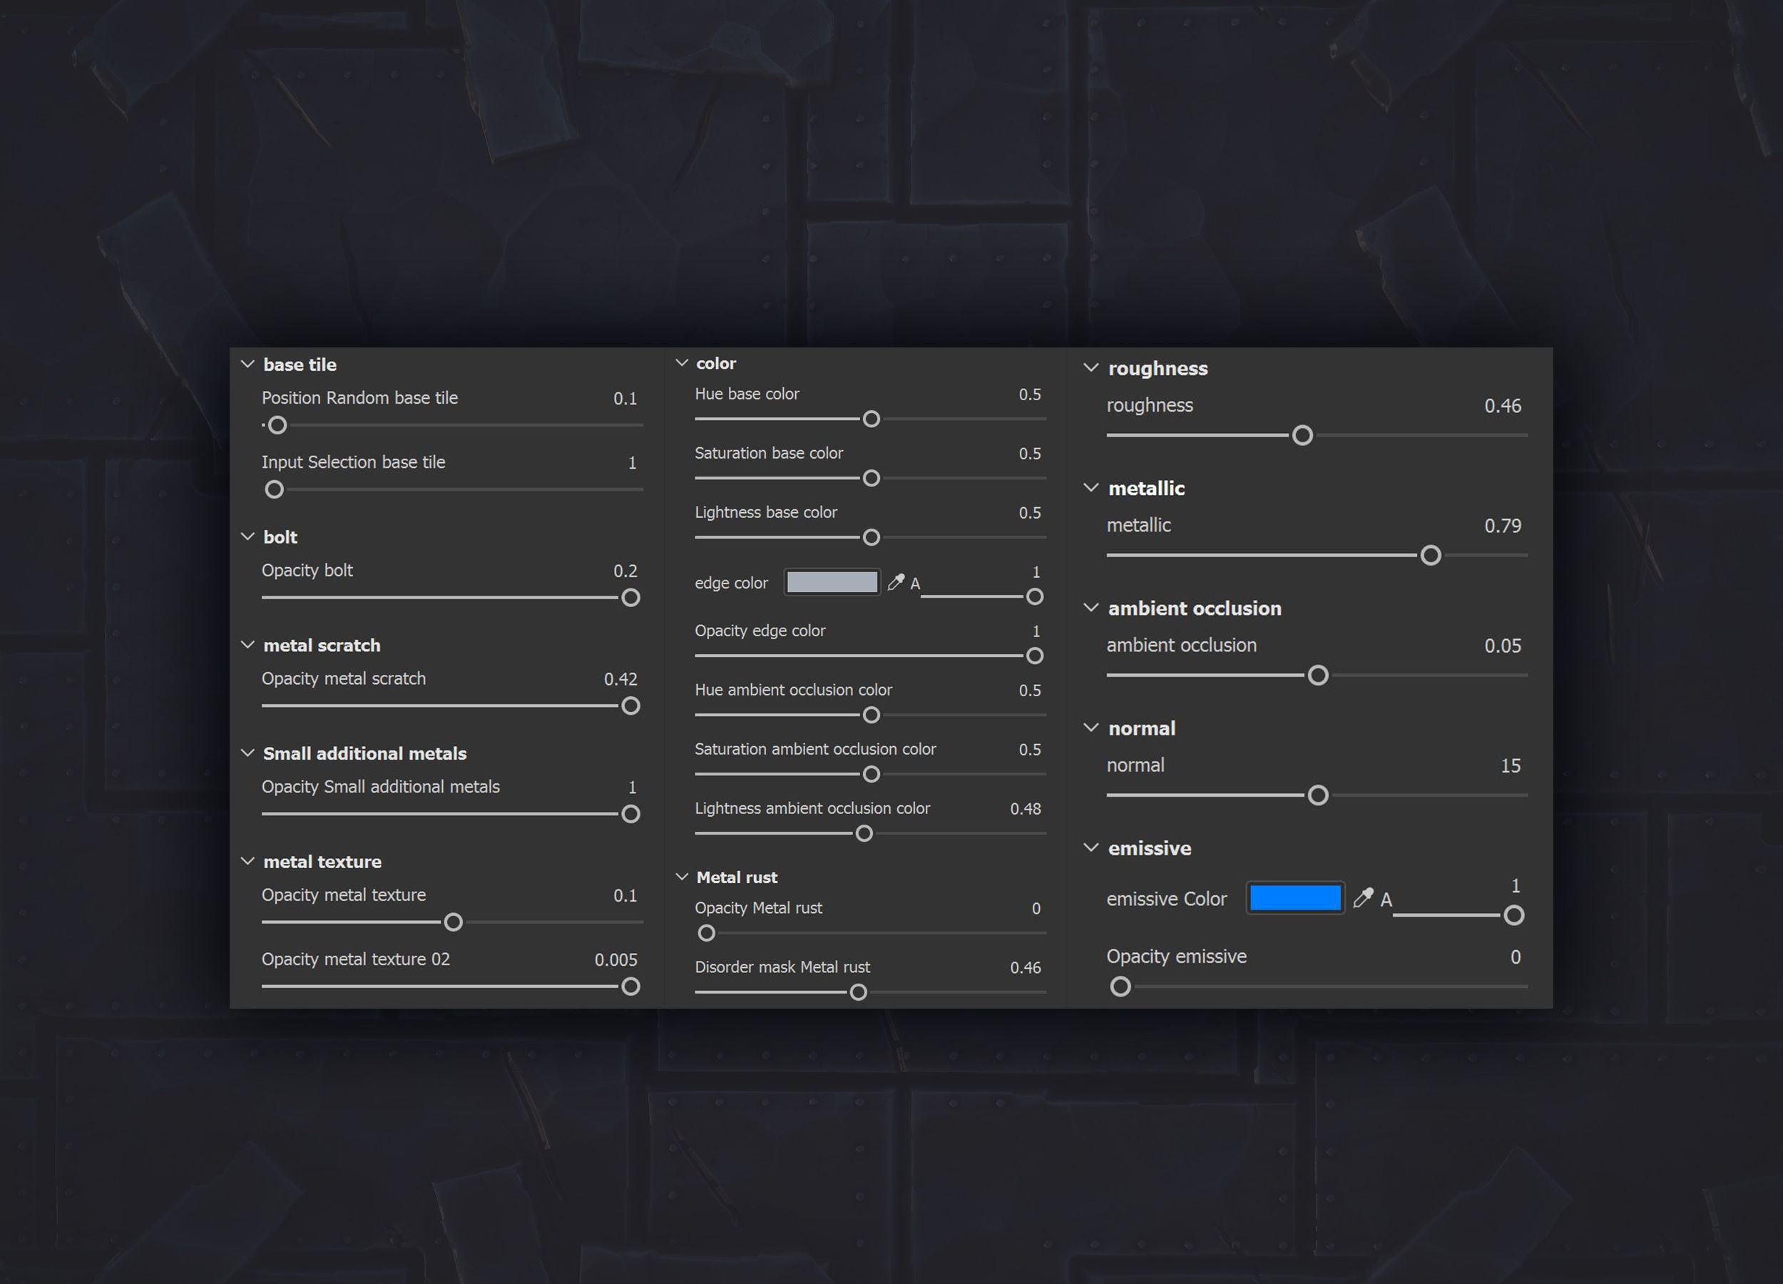Click the metallic slider handle
The height and width of the screenshot is (1284, 1783).
click(1431, 556)
